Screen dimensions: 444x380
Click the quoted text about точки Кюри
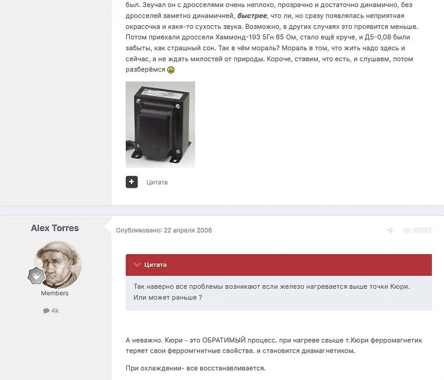pyautogui.click(x=272, y=292)
